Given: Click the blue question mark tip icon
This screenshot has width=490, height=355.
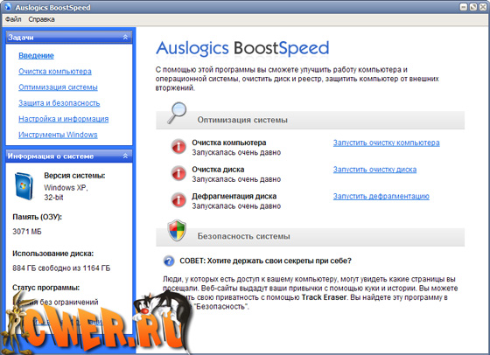Looking at the screenshot, I should 169,261.
